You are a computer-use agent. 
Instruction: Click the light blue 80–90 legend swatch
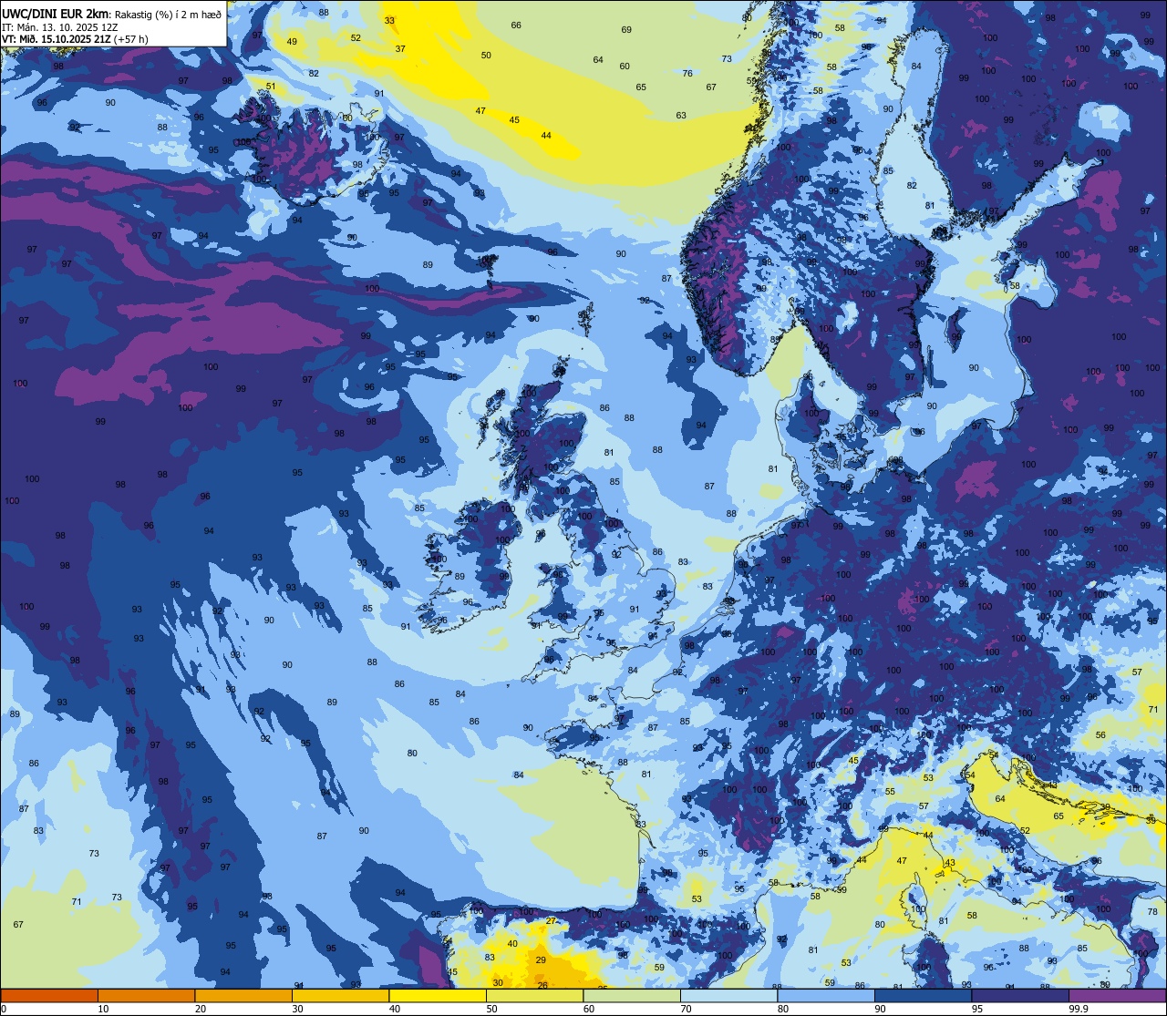coord(826,995)
